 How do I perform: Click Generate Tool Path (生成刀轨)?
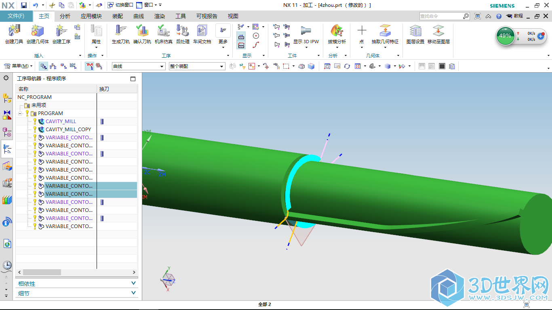click(121, 34)
